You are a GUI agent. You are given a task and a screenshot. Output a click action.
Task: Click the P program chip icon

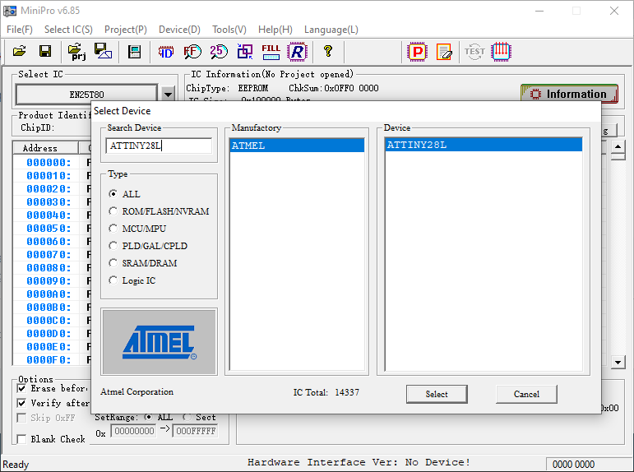pos(418,52)
